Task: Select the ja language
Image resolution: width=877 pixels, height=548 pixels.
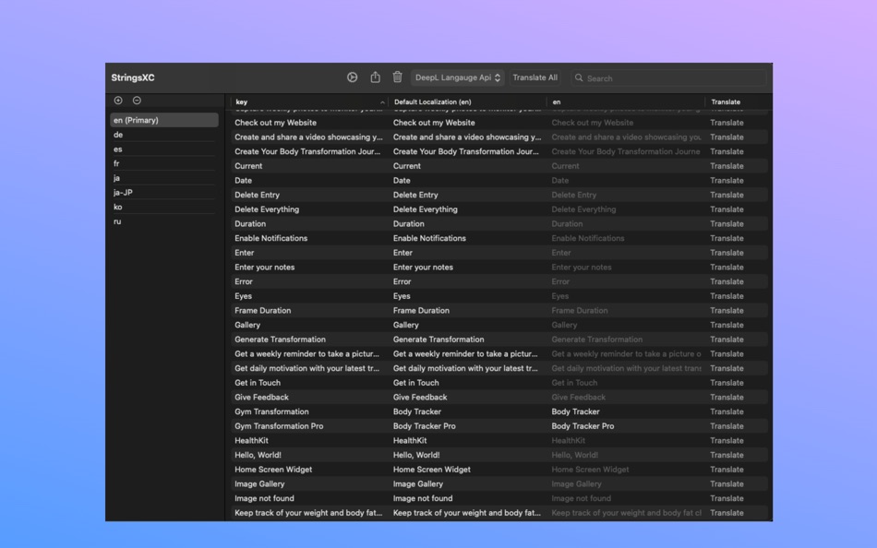Action: [x=164, y=178]
